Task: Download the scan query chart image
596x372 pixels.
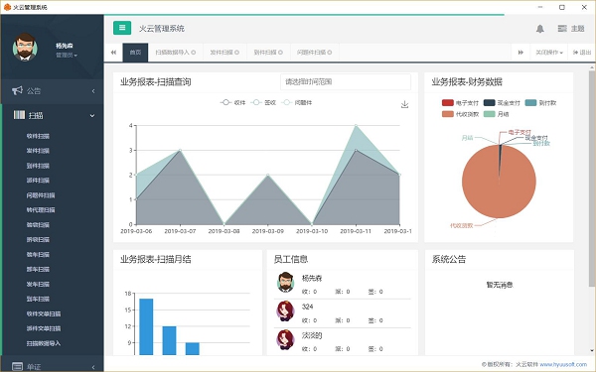Action: (x=405, y=104)
